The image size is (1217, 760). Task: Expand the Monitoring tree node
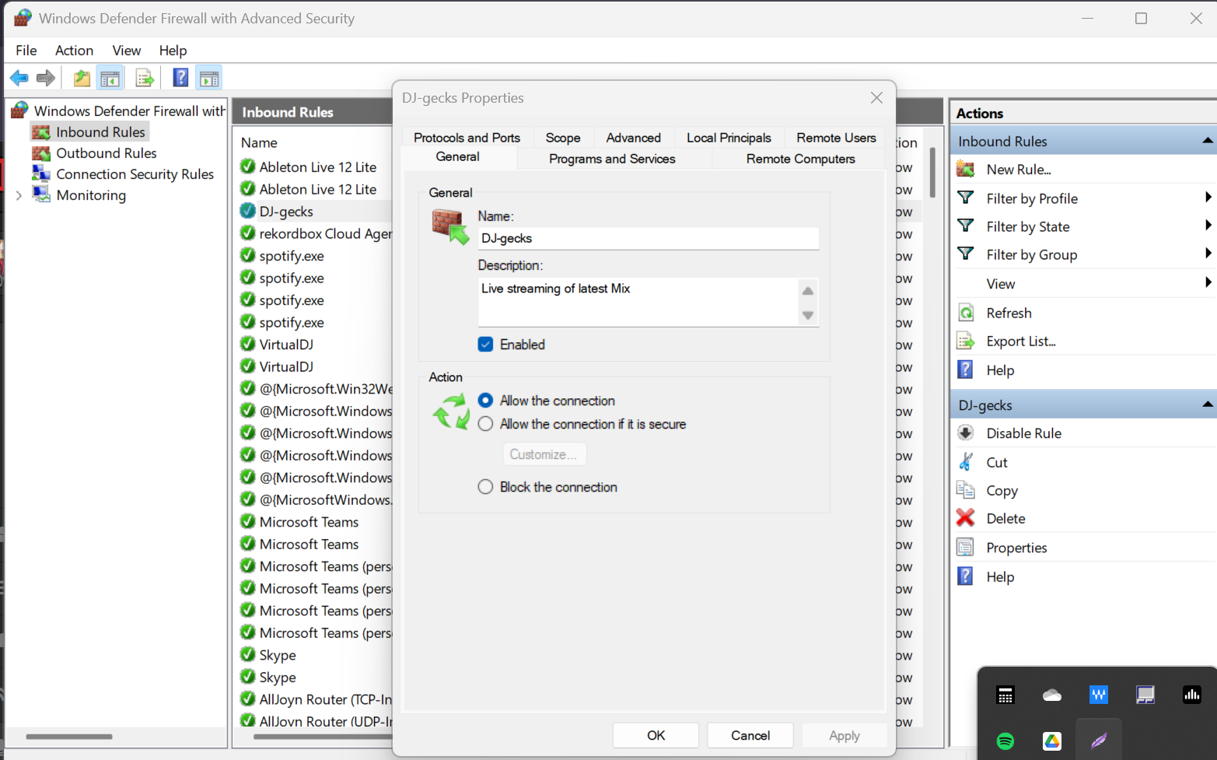(x=19, y=196)
